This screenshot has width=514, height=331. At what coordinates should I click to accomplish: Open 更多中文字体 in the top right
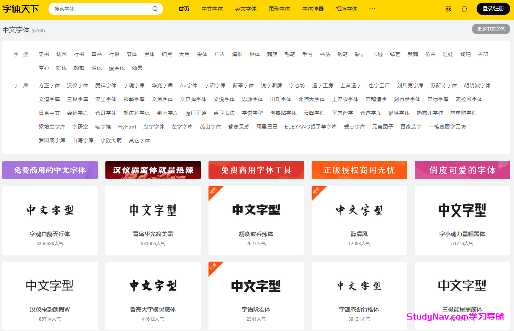491,29
